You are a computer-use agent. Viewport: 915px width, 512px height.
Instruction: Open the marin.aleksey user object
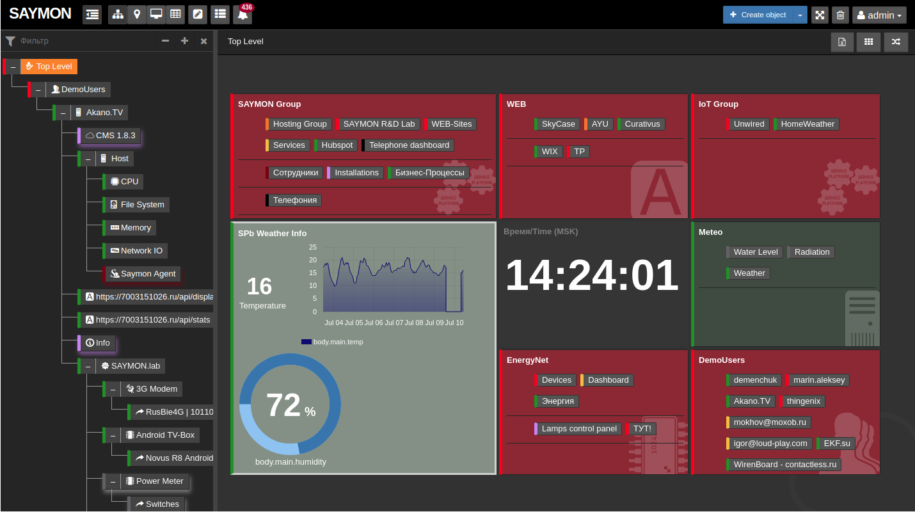coord(818,380)
